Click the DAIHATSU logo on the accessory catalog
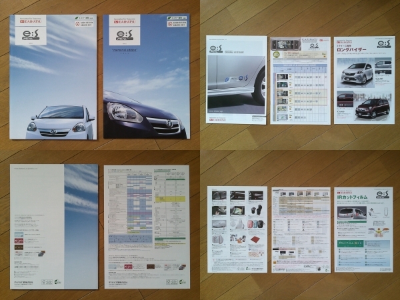 click(219, 120)
